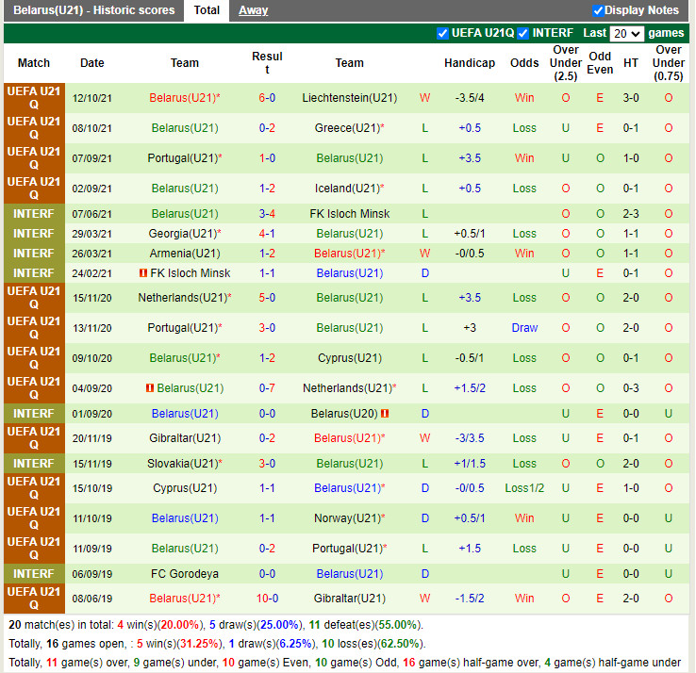696x673 pixels.
Task: Open the Iceland(U21) team page
Action: (346, 189)
